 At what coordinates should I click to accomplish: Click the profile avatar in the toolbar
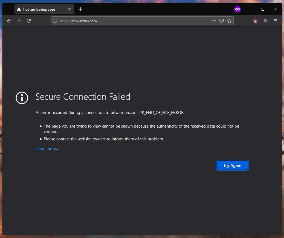point(255,21)
